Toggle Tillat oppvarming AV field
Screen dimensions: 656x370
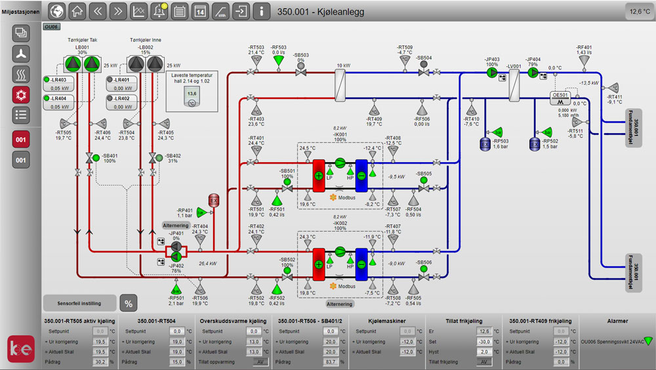pyautogui.click(x=260, y=362)
